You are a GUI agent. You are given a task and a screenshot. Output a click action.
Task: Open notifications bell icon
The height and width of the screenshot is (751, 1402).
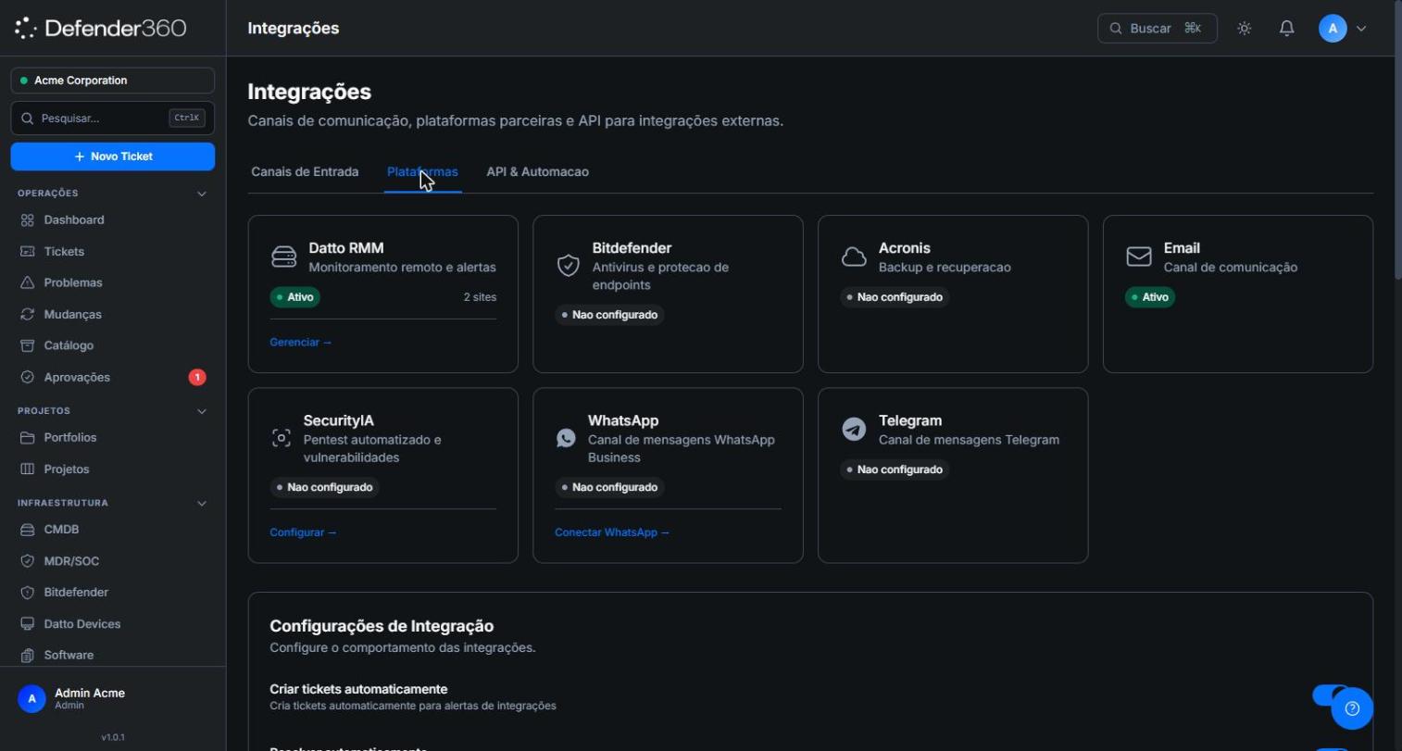pos(1287,29)
